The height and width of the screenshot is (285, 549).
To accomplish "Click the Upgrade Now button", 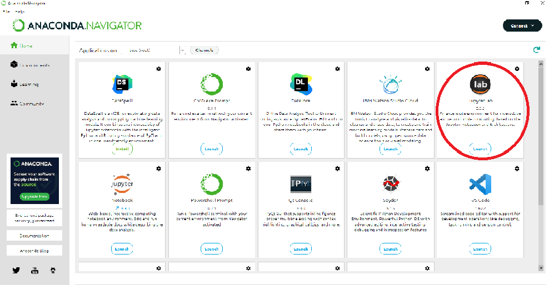I will click(x=34, y=196).
